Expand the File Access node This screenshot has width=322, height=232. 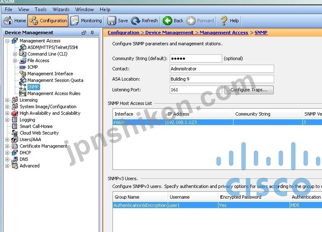point(15,60)
